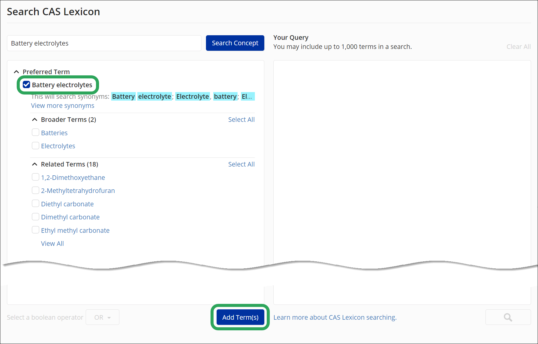The image size is (538, 344).
Task: Open Learn more about CAS Lexicon searching
Action: [335, 318]
